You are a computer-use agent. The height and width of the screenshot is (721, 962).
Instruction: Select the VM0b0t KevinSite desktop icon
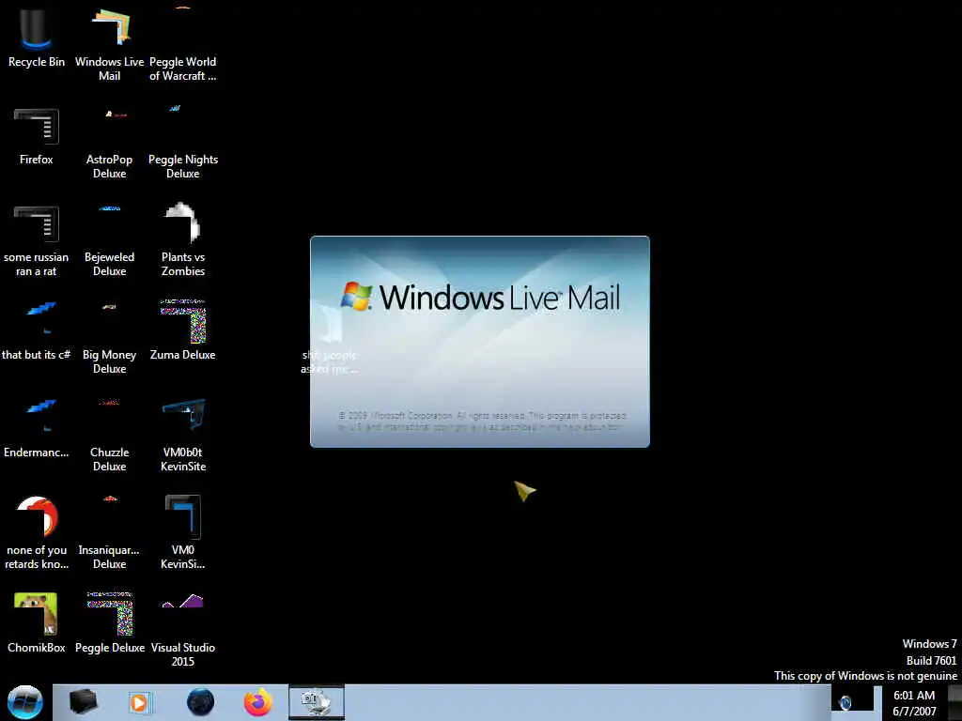click(183, 434)
